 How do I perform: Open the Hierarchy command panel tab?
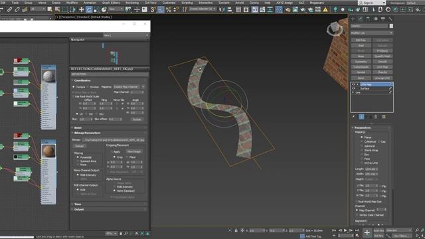(368, 19)
